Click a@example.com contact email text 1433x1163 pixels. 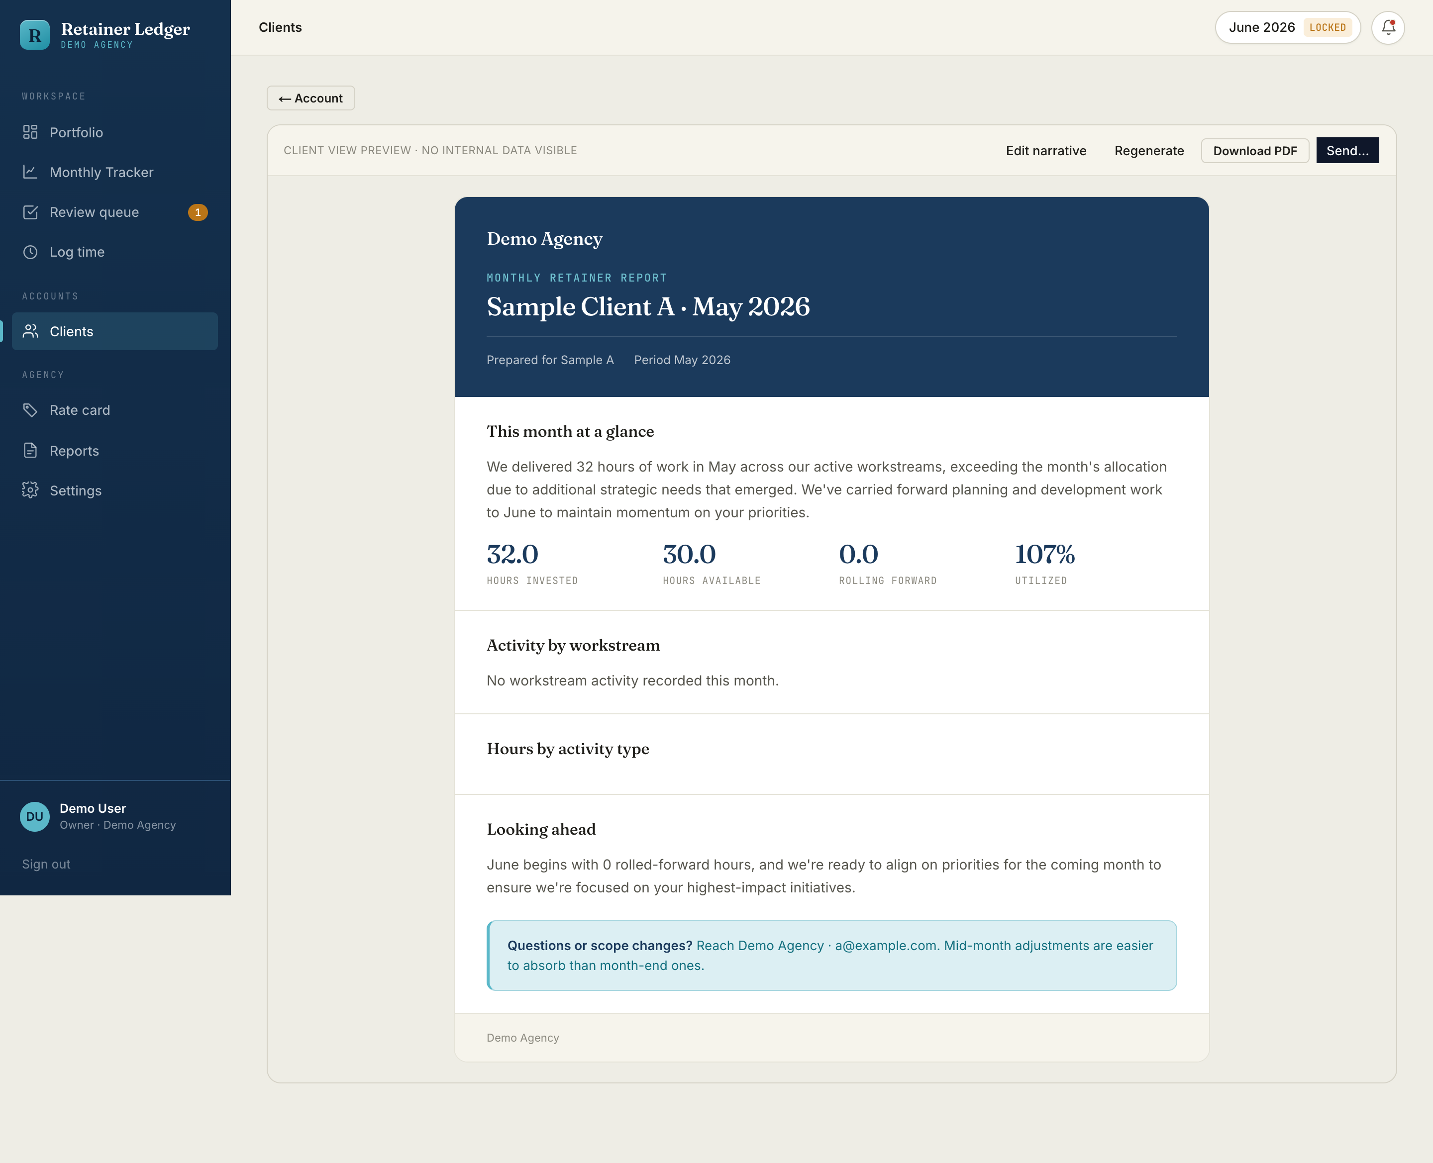[x=886, y=945]
